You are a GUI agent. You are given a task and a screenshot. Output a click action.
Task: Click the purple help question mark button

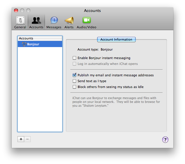[165, 139]
